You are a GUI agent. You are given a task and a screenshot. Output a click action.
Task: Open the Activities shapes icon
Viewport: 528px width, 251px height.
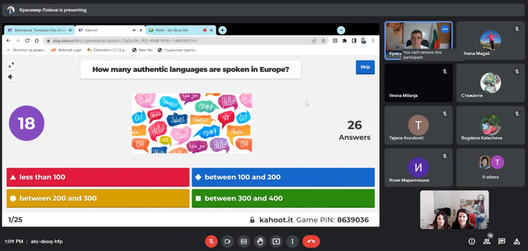click(517, 242)
